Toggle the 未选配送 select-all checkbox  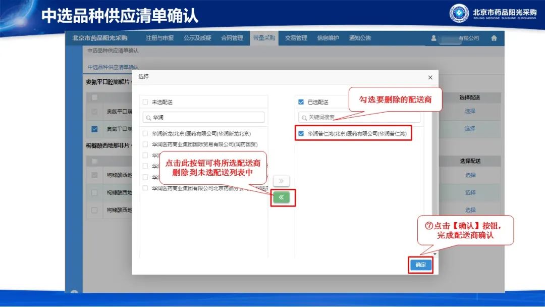(145, 102)
